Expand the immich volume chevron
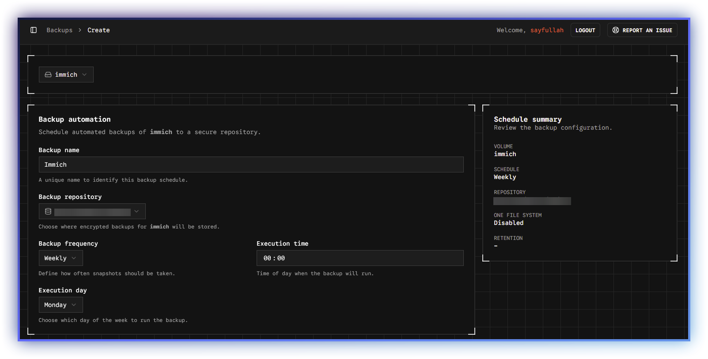This screenshot has width=708, height=359. (x=84, y=75)
